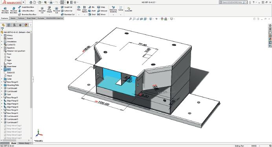The height and width of the screenshot is (147, 272).
Task: Expand the Linear Pattern dropdown arrow
Action: click(x=85, y=15)
